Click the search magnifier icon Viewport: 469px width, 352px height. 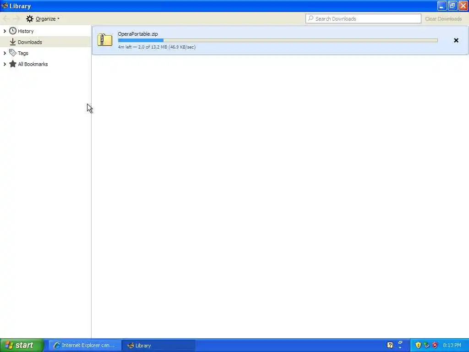click(311, 18)
